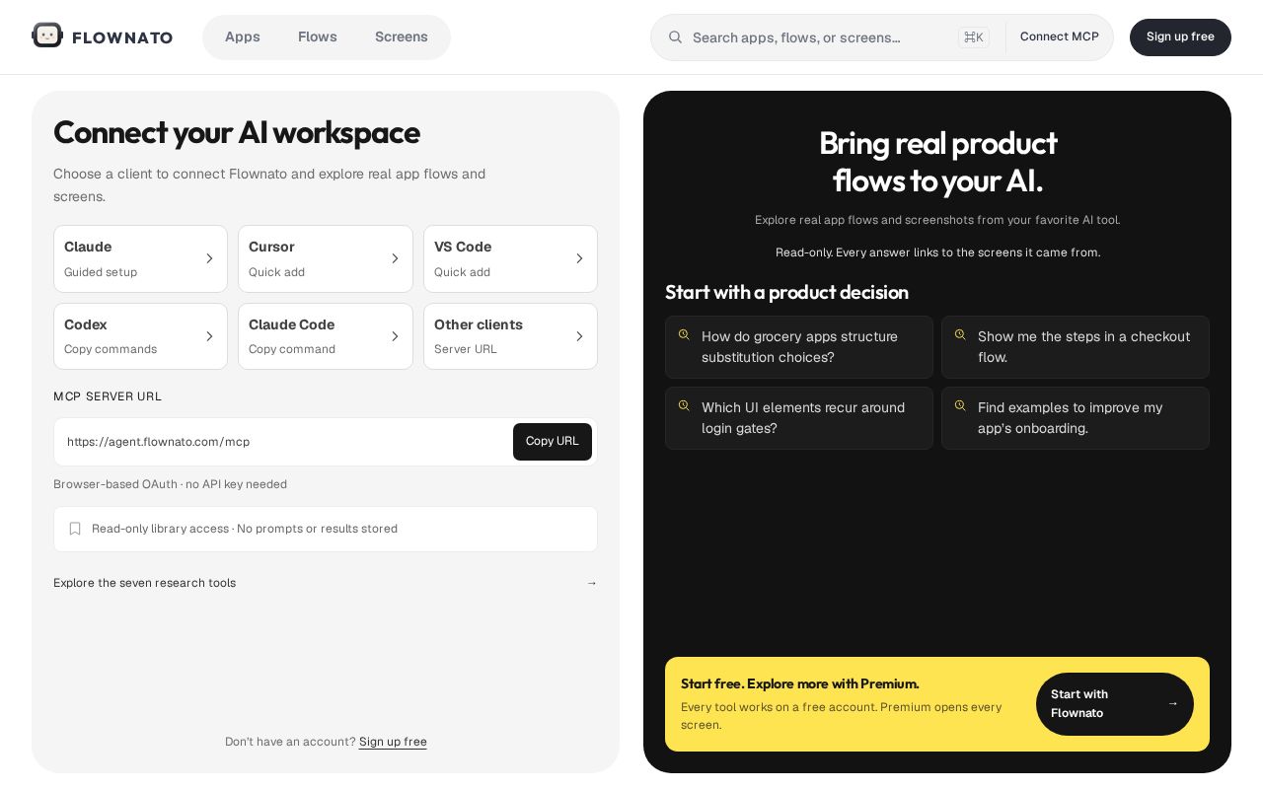Click Connect MCP in the header
The image size is (1263, 789).
pos(1060,37)
